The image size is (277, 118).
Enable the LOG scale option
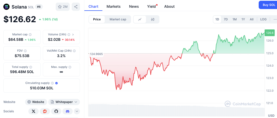pyautogui.click(x=263, y=19)
